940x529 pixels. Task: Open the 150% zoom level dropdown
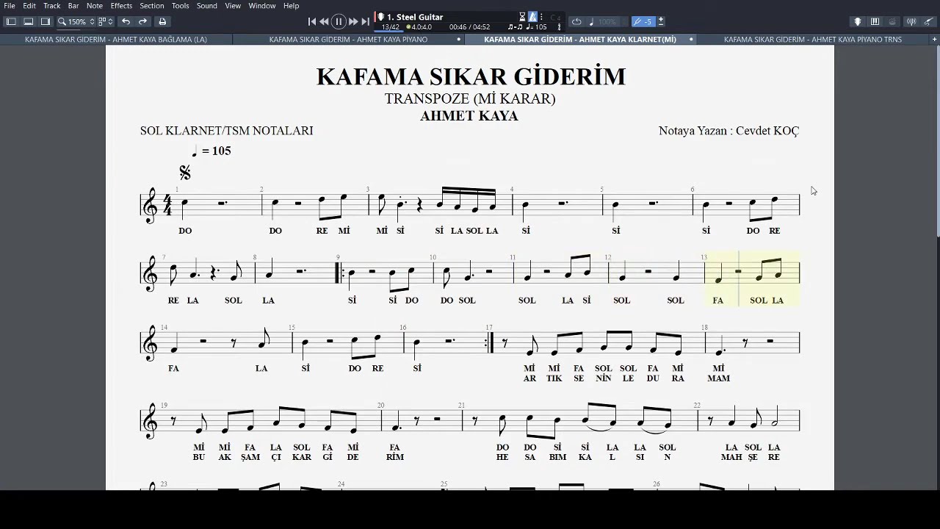[76, 22]
